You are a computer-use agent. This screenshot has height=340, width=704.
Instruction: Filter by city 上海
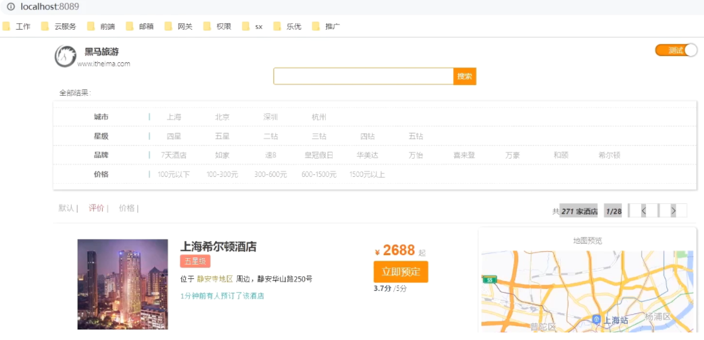click(174, 117)
